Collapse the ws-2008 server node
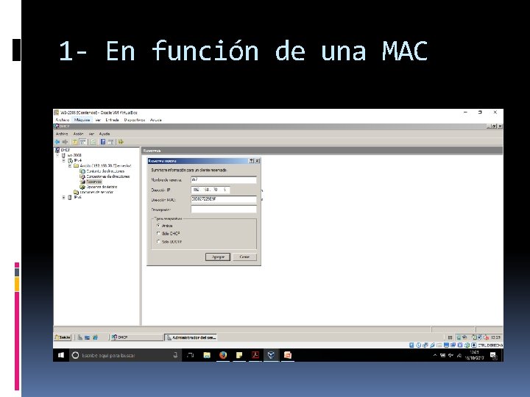530x397 pixels. [x=58, y=156]
